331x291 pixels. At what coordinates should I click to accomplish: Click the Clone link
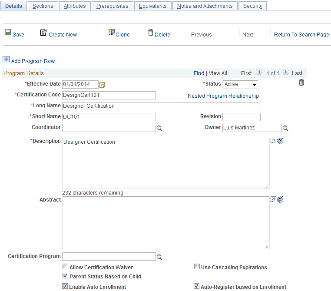click(122, 35)
